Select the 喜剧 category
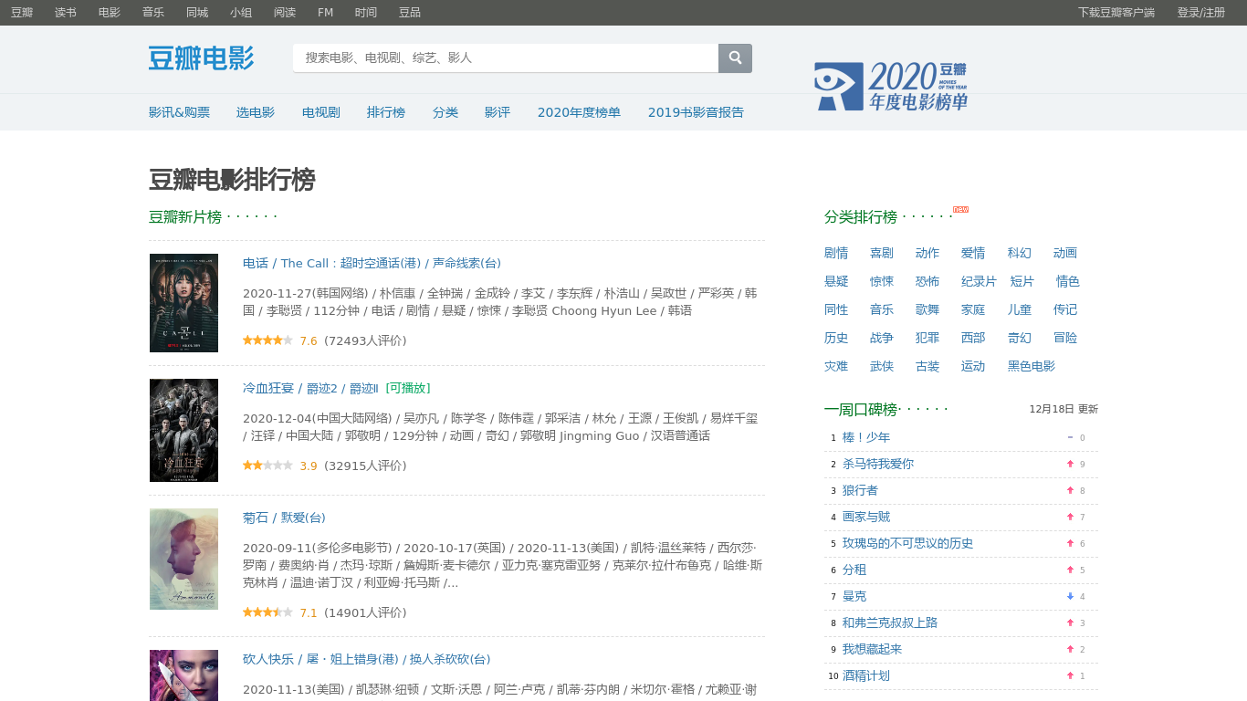 click(x=882, y=253)
